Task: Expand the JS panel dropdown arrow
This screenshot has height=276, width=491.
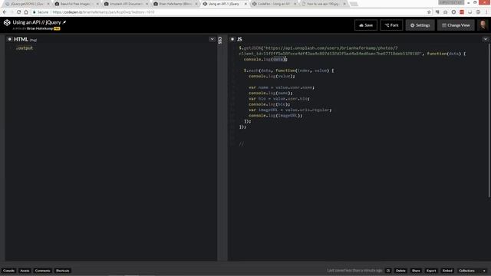Action: click(x=486, y=39)
